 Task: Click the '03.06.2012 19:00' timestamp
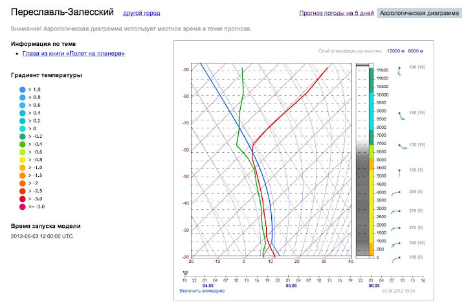pos(398,291)
